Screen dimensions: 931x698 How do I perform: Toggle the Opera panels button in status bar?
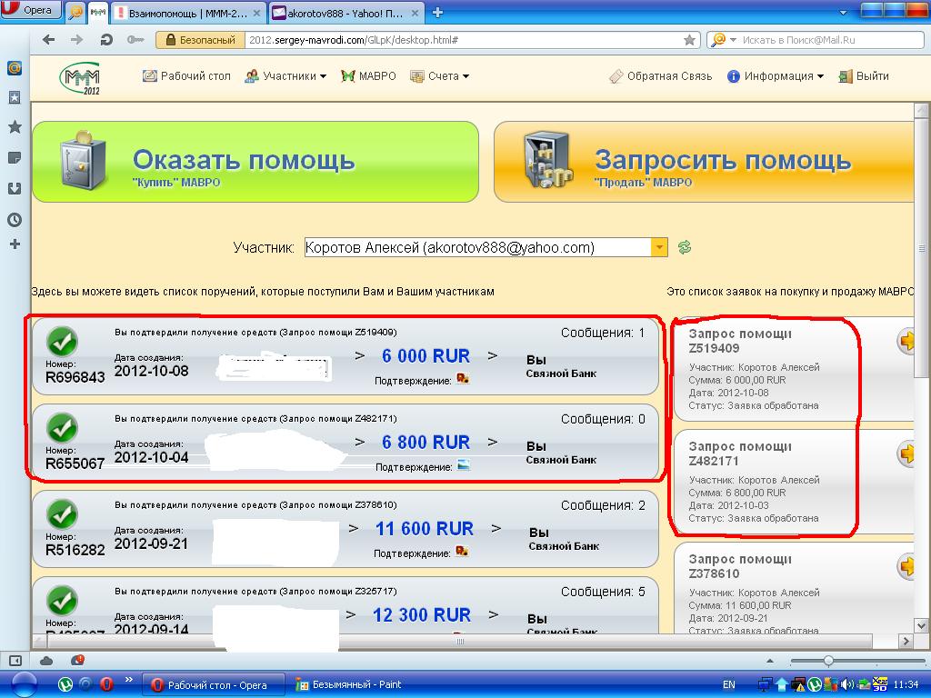tap(15, 661)
